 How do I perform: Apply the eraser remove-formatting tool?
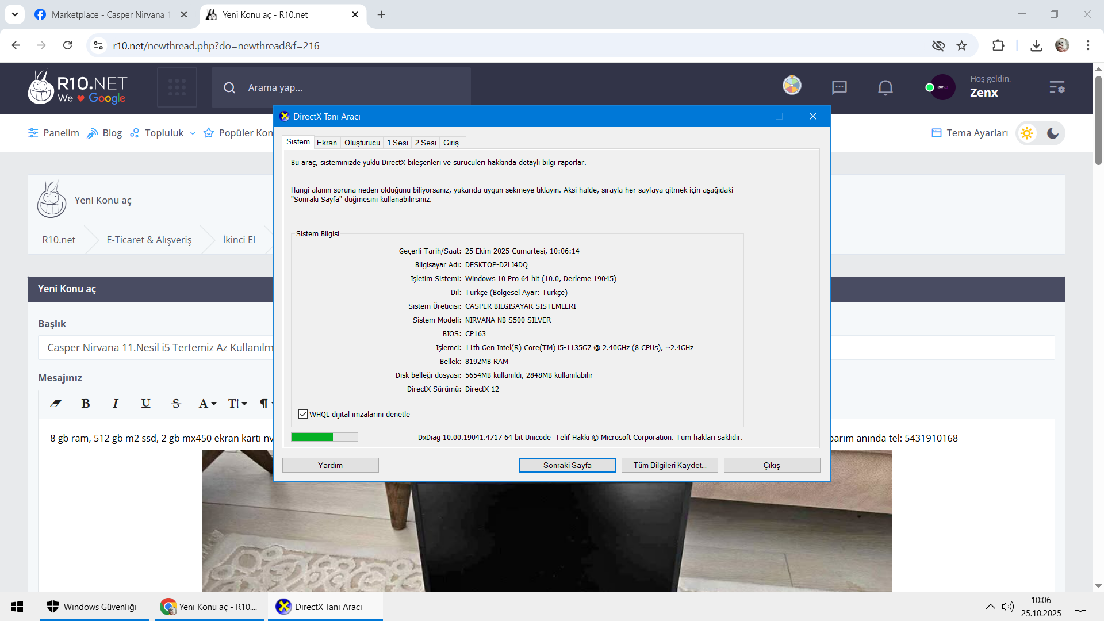56,404
